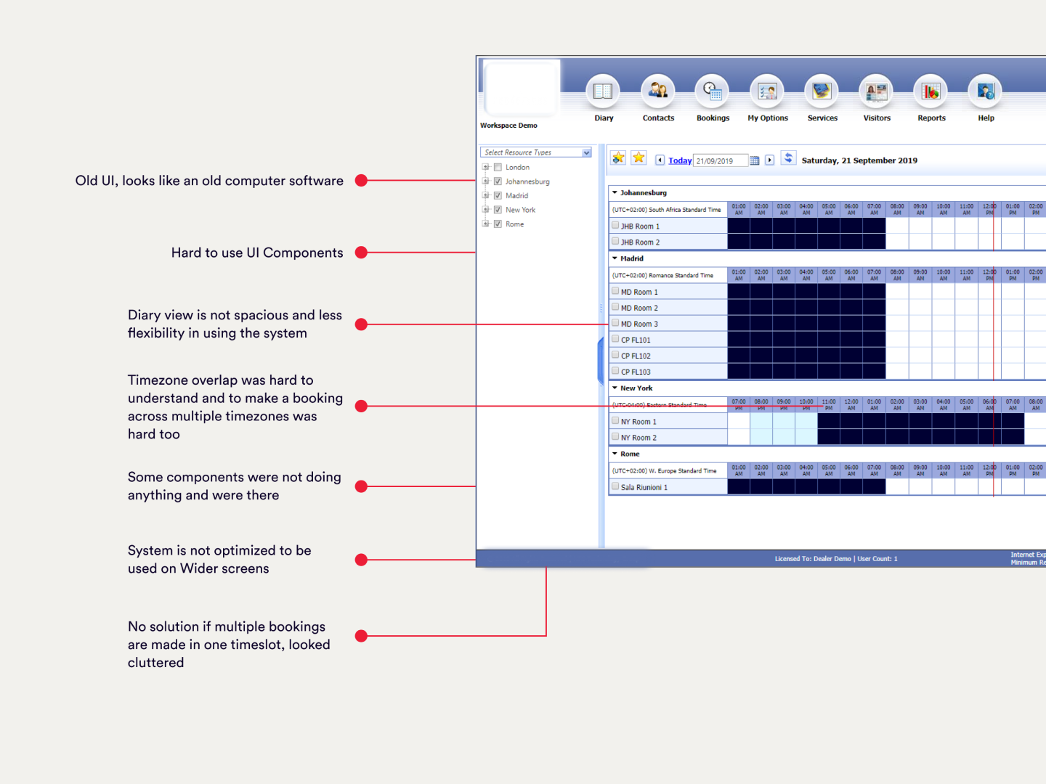Open the Bookings module icon
Viewport: 1046px width, 784px height.
tap(713, 91)
